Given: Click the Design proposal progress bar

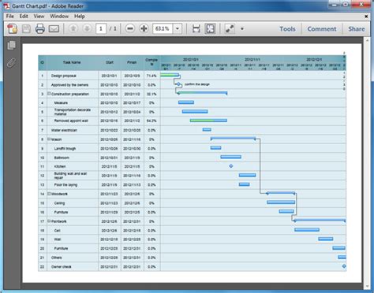Looking at the screenshot, I should (x=170, y=76).
